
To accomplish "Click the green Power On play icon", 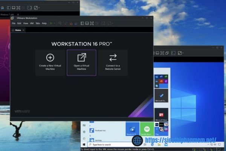I will [x=51, y=23].
